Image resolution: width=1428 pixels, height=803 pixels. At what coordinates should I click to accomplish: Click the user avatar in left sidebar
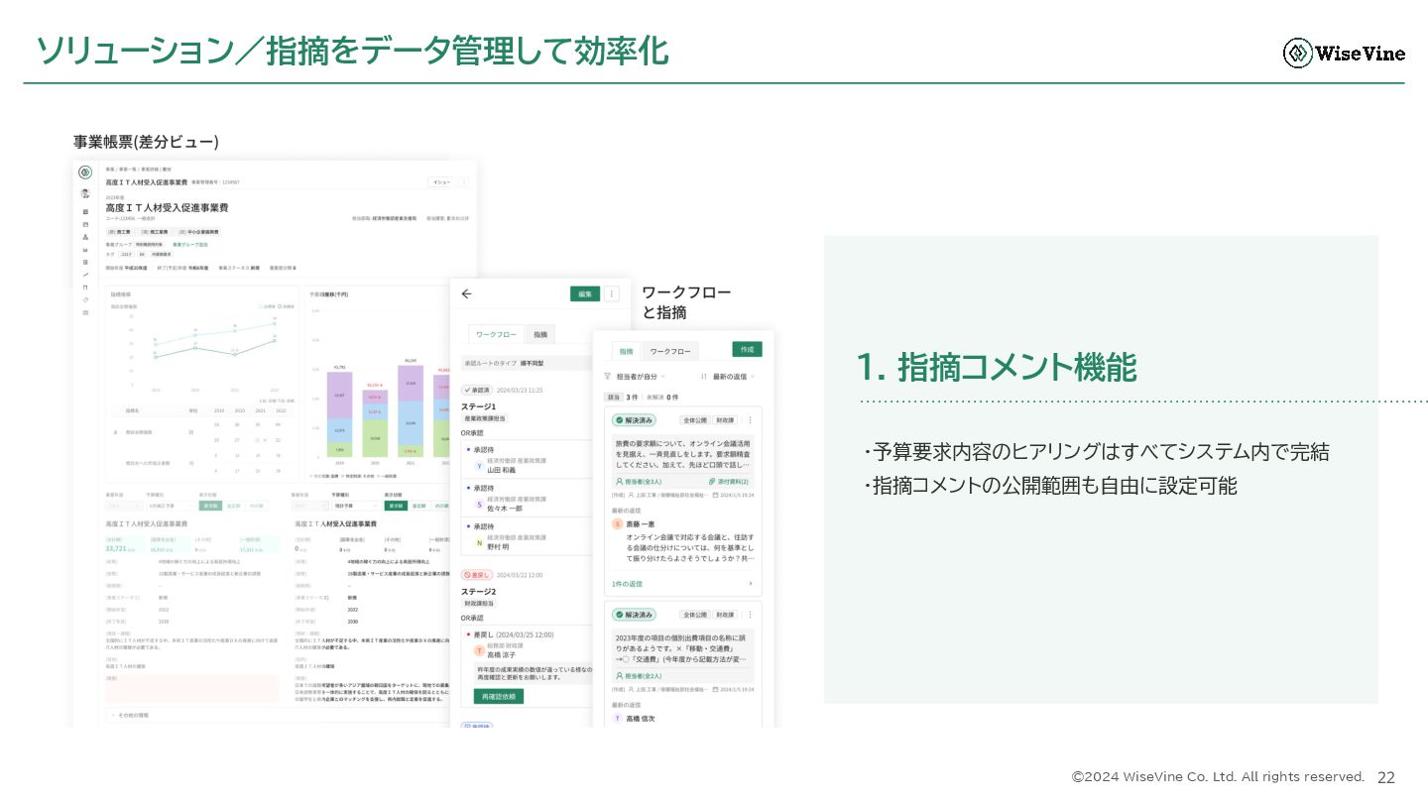[85, 193]
